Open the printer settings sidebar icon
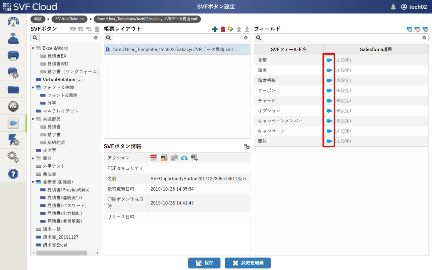 13,73
